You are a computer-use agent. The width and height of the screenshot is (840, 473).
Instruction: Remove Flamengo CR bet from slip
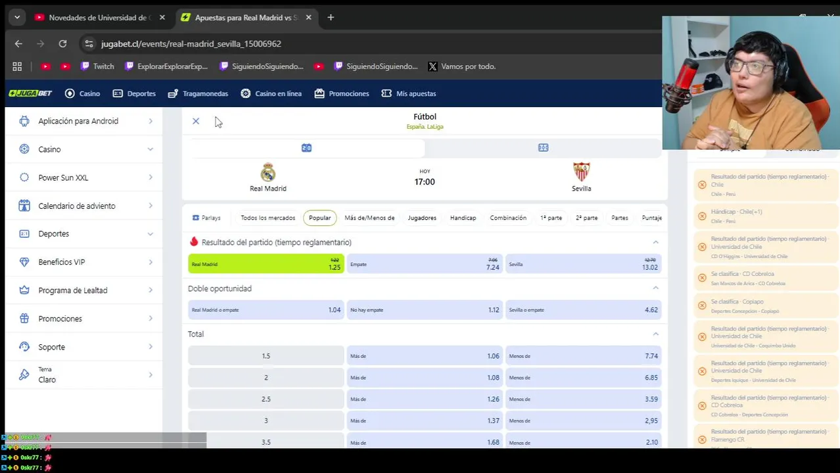click(702, 439)
